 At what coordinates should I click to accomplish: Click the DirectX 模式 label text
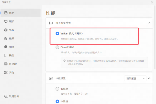click(67, 47)
